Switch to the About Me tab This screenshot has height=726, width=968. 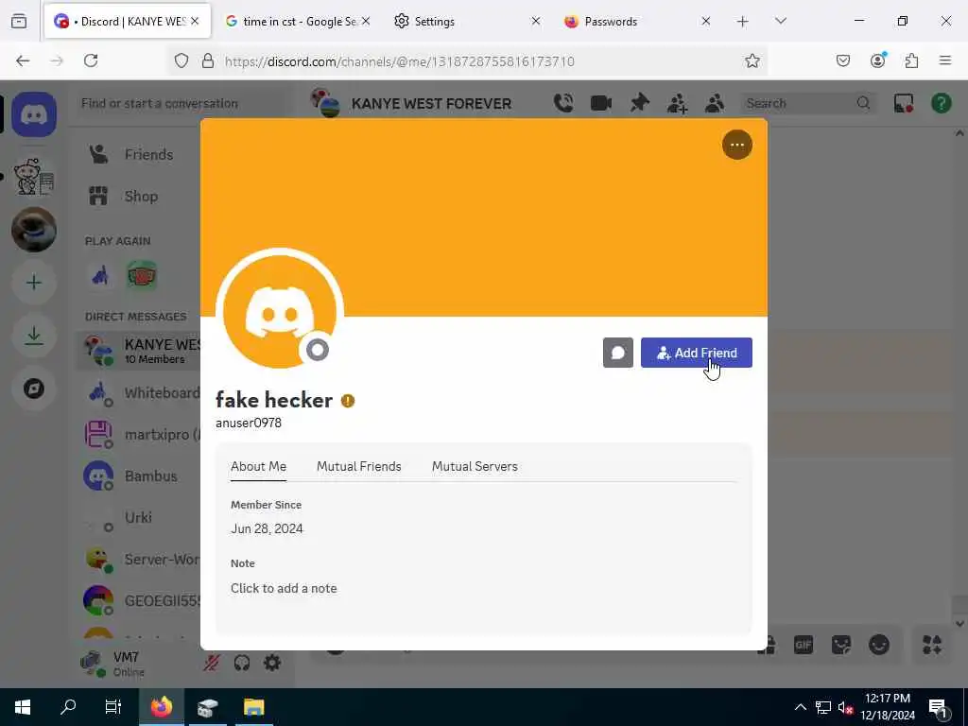coord(259,467)
